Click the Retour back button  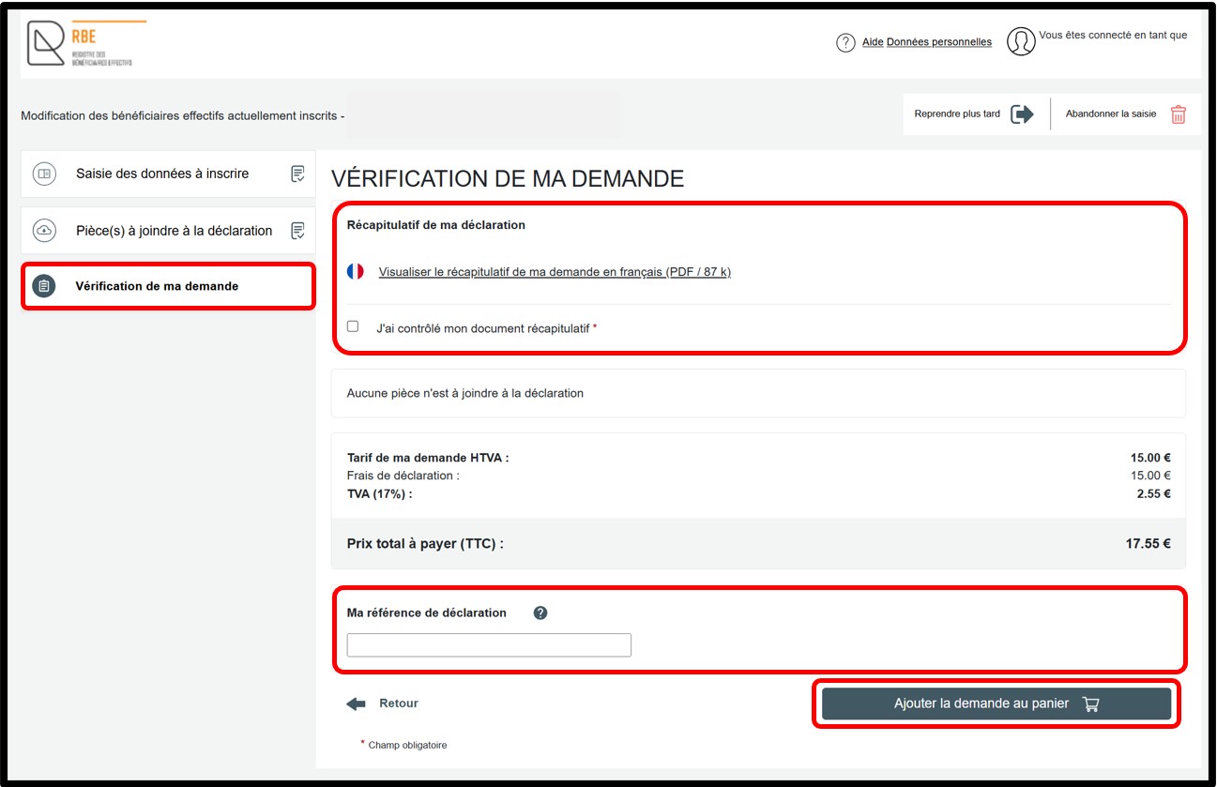(x=383, y=704)
